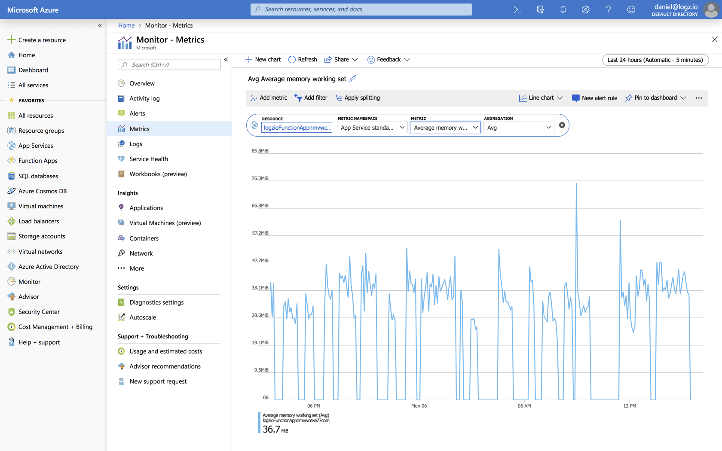
Task: Open the notifications bell
Action: coord(563,9)
